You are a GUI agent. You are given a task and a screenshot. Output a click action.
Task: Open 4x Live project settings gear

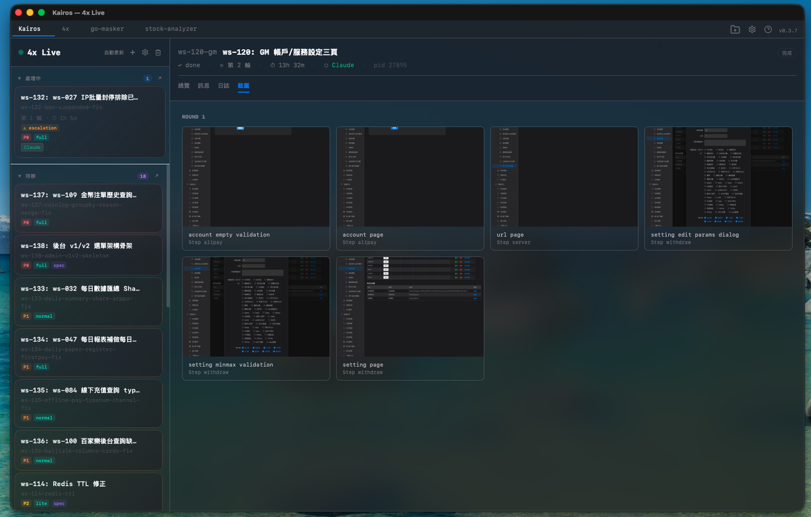coord(145,52)
